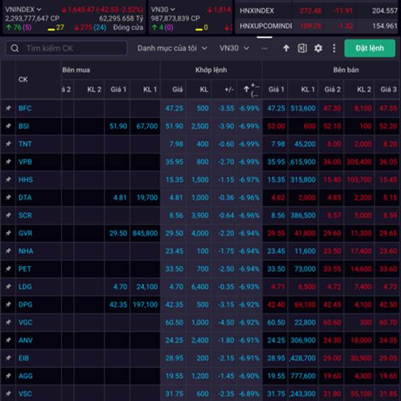The width and height of the screenshot is (401, 401).
Task: Click the Bên bán Giá 2 column header
Action: 332,90
